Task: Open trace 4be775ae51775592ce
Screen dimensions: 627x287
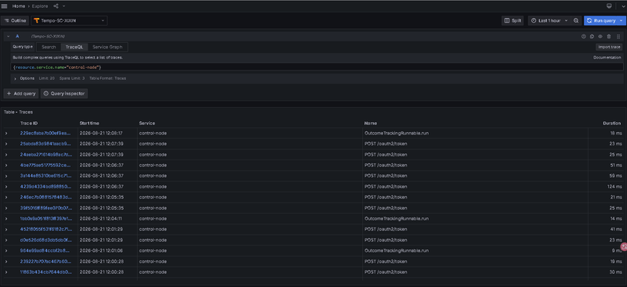Action: pos(45,165)
